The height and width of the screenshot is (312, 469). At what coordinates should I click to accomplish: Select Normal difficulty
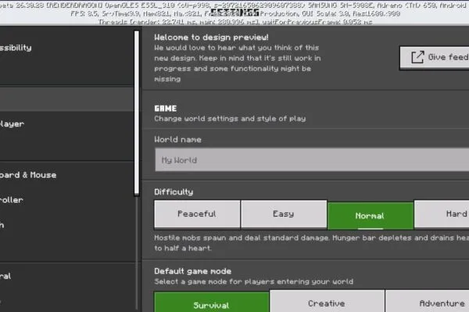point(371,215)
